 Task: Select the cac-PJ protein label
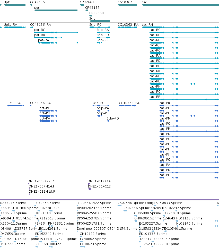[x=164, y=154]
